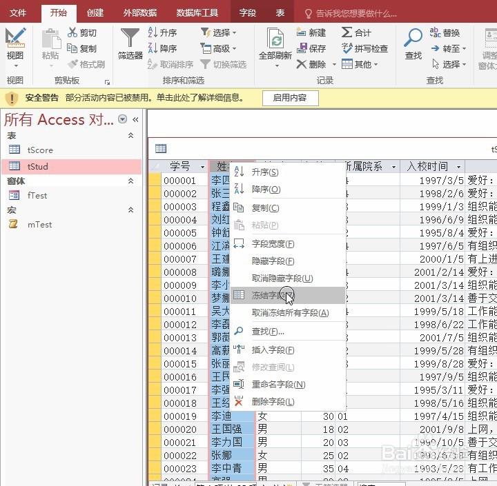Click the 删除 (Delete) X icon in ribbon
The height and width of the screenshot is (486, 497).
coord(301,64)
